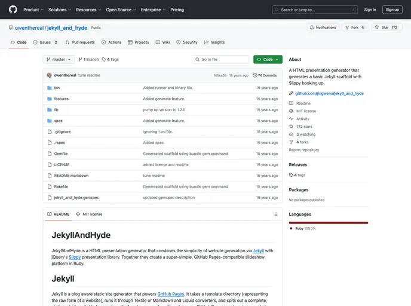Click the owenthereal commit author avatar

coord(49,75)
